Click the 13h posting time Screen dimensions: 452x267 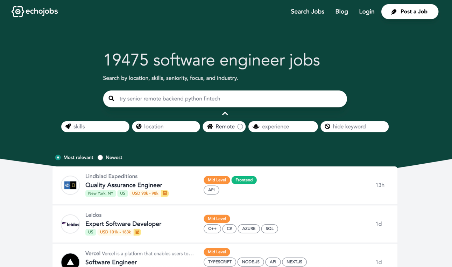(380, 185)
